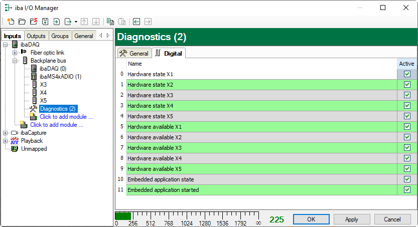Uncheck Active for Hardware state X3
418x227 pixels.
[407, 95]
